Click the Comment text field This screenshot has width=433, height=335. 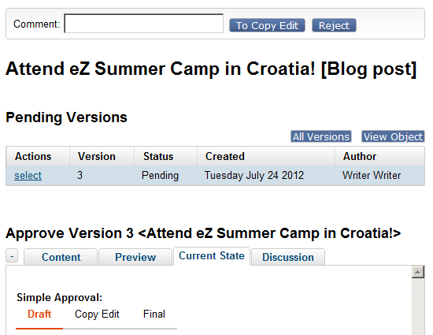point(143,24)
